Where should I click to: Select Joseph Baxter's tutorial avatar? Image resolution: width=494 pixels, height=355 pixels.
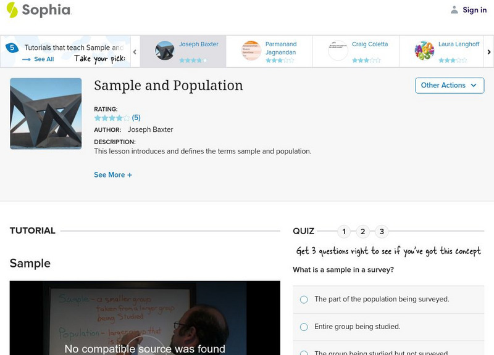[x=164, y=51]
